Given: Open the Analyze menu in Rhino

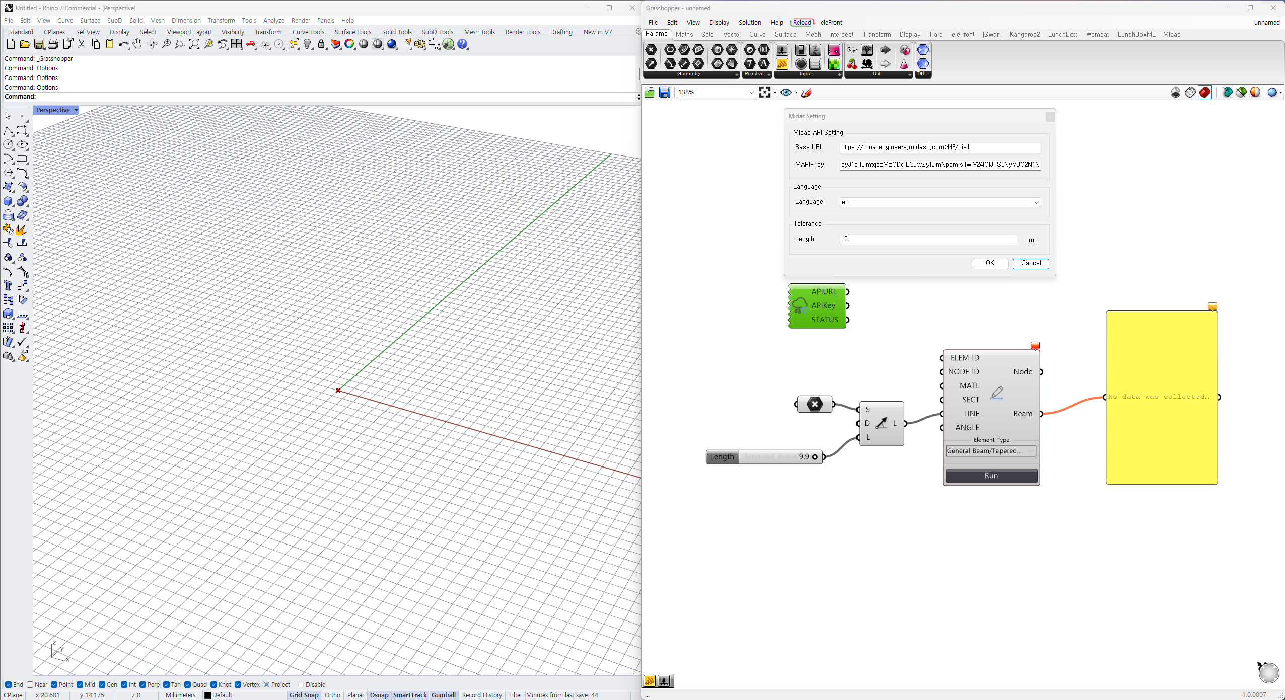Looking at the screenshot, I should 273,20.
